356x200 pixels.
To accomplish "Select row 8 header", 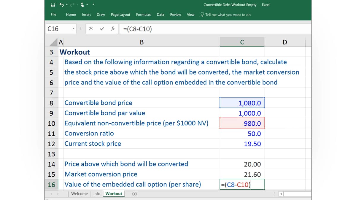I will coord(51,103).
